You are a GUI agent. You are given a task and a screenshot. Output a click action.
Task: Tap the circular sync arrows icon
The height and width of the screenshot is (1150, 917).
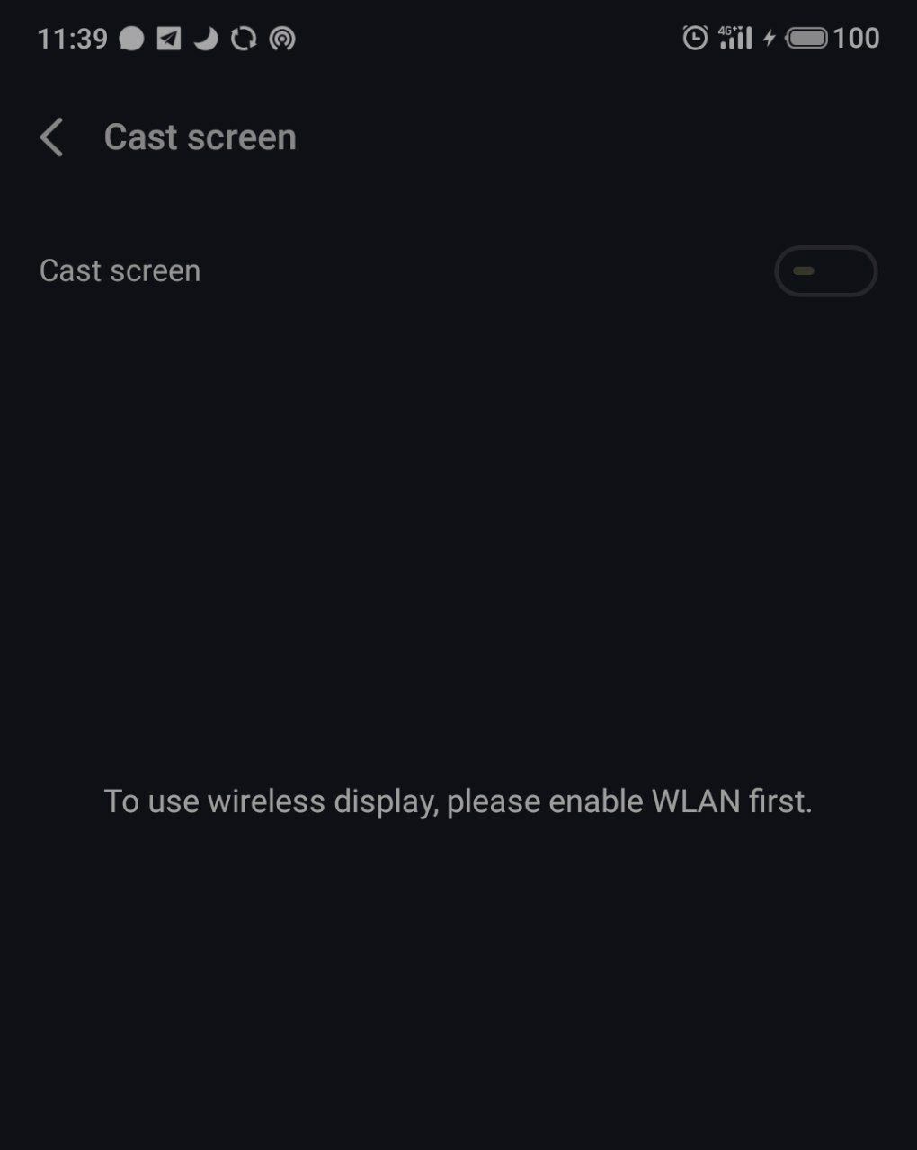[x=244, y=39]
